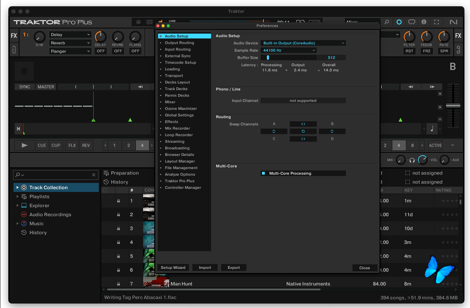
Task: Toggle REV reverse mode on Deck A
Action: (x=86, y=146)
